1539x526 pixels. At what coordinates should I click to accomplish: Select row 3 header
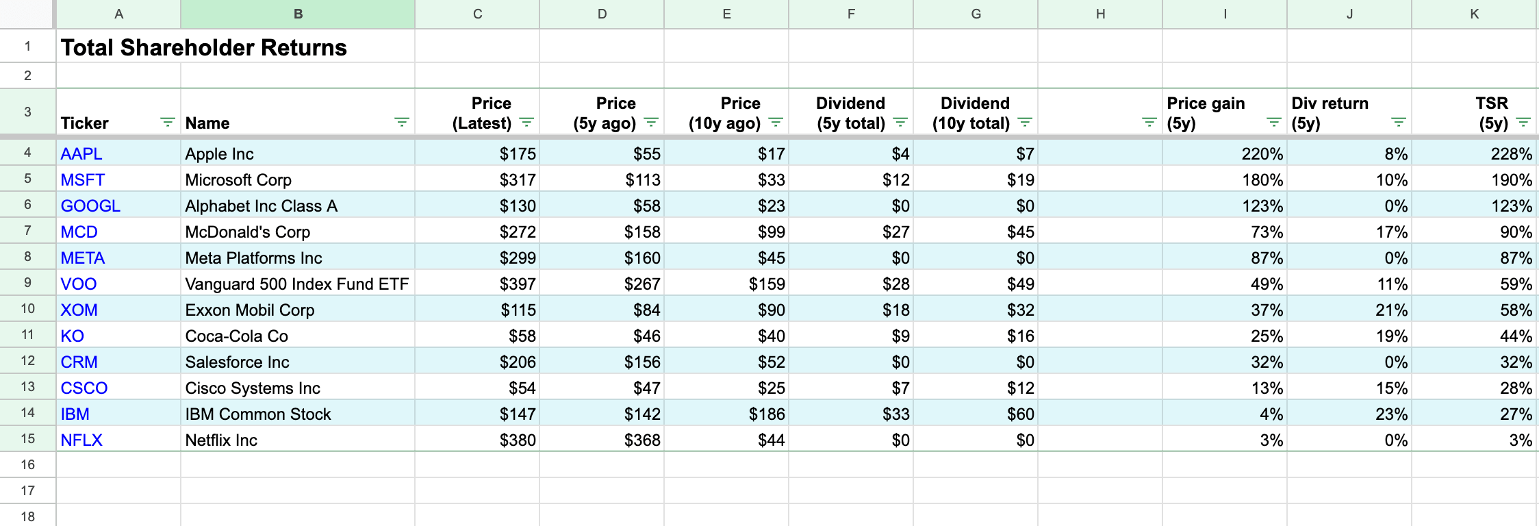pyautogui.click(x=27, y=112)
